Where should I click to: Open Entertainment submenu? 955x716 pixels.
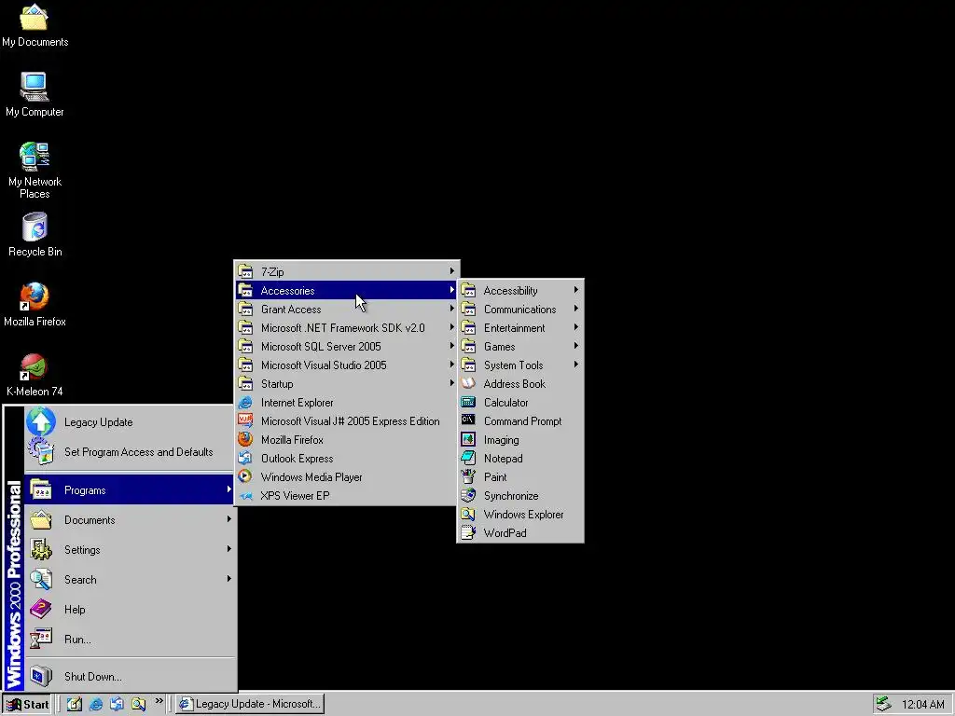click(520, 327)
